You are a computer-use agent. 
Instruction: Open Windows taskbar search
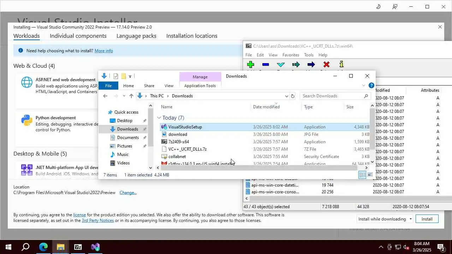point(25,247)
